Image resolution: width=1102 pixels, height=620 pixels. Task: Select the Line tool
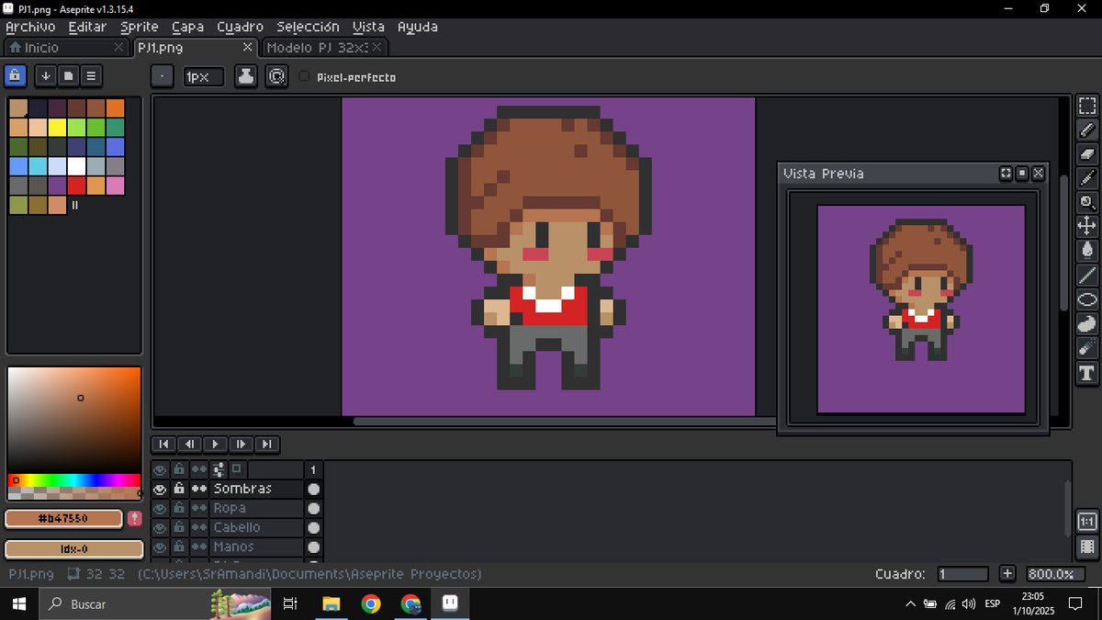[x=1087, y=275]
